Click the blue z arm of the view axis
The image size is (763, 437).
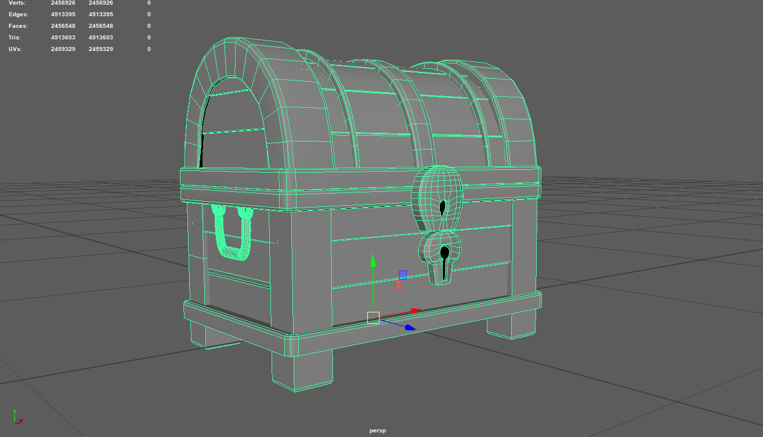click(19, 421)
